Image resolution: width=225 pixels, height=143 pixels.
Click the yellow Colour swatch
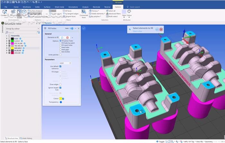pos(60,99)
